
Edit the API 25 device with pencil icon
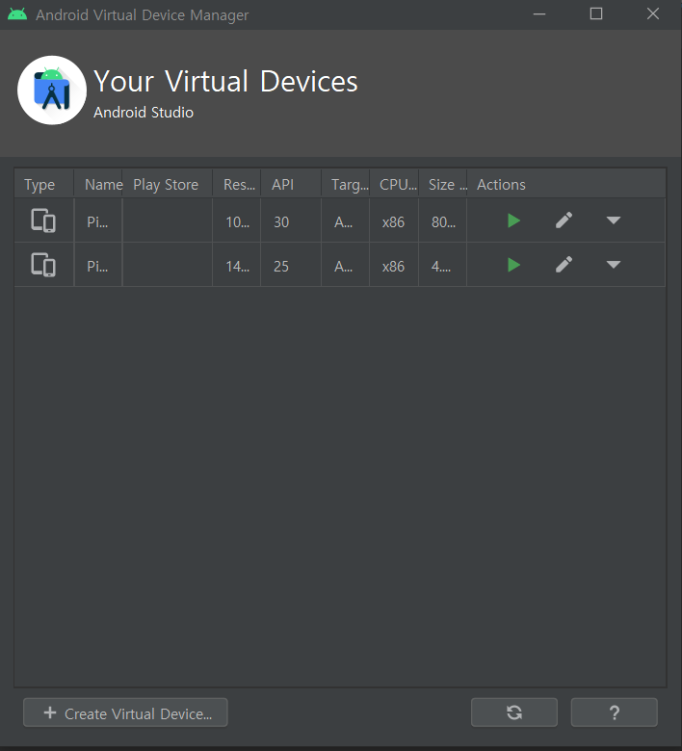click(x=564, y=265)
